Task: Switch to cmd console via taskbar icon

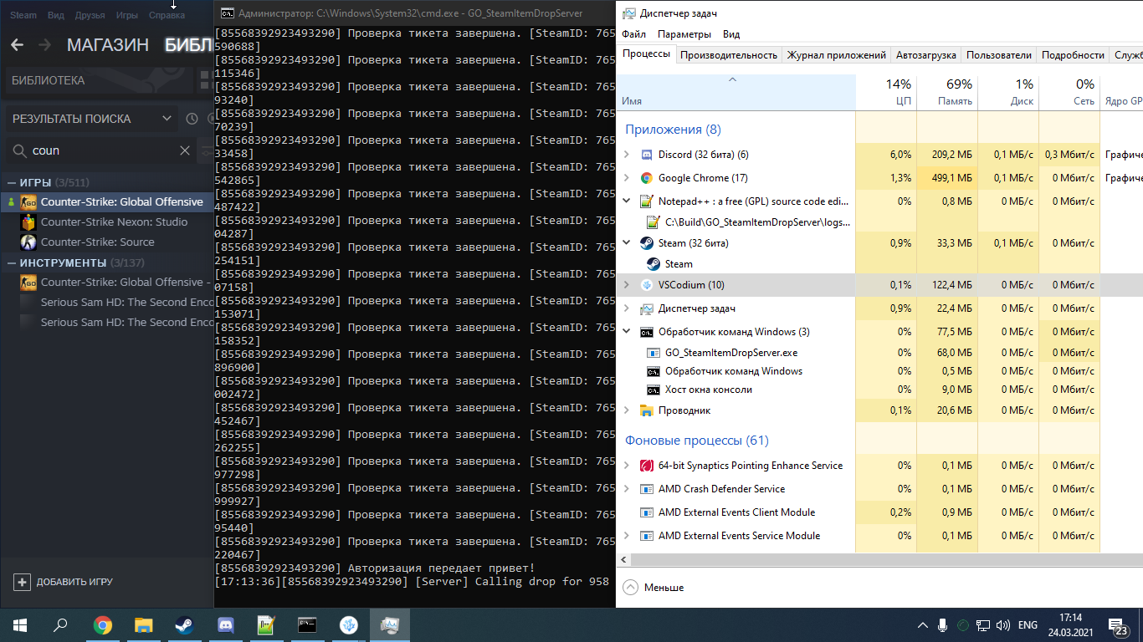Action: 307,624
